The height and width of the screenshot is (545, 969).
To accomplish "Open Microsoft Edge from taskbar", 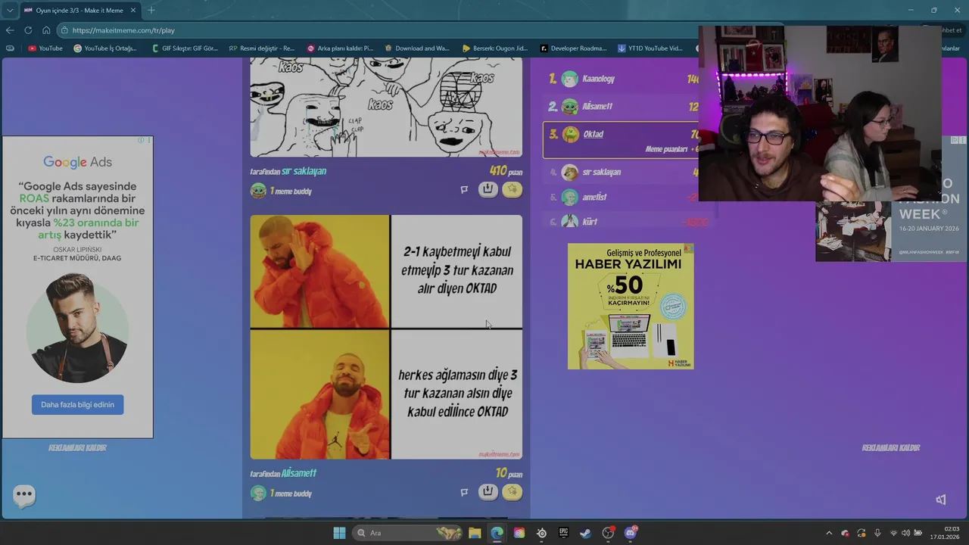I will 497,533.
